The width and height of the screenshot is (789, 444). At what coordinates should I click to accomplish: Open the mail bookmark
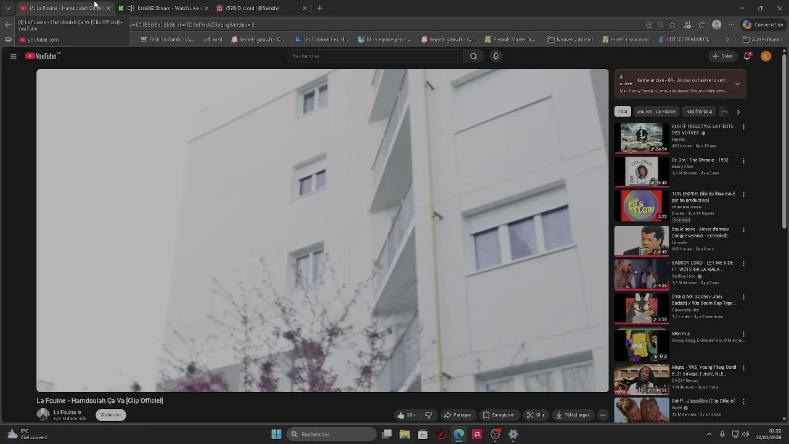(x=213, y=39)
